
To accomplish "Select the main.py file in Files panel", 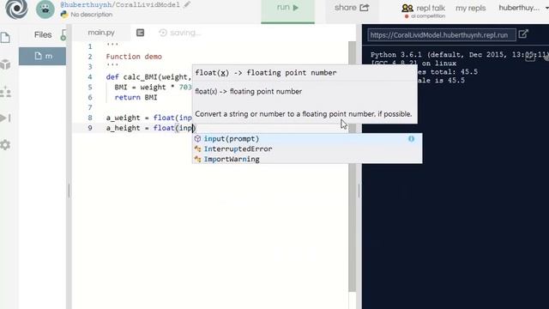I will (x=42, y=56).
